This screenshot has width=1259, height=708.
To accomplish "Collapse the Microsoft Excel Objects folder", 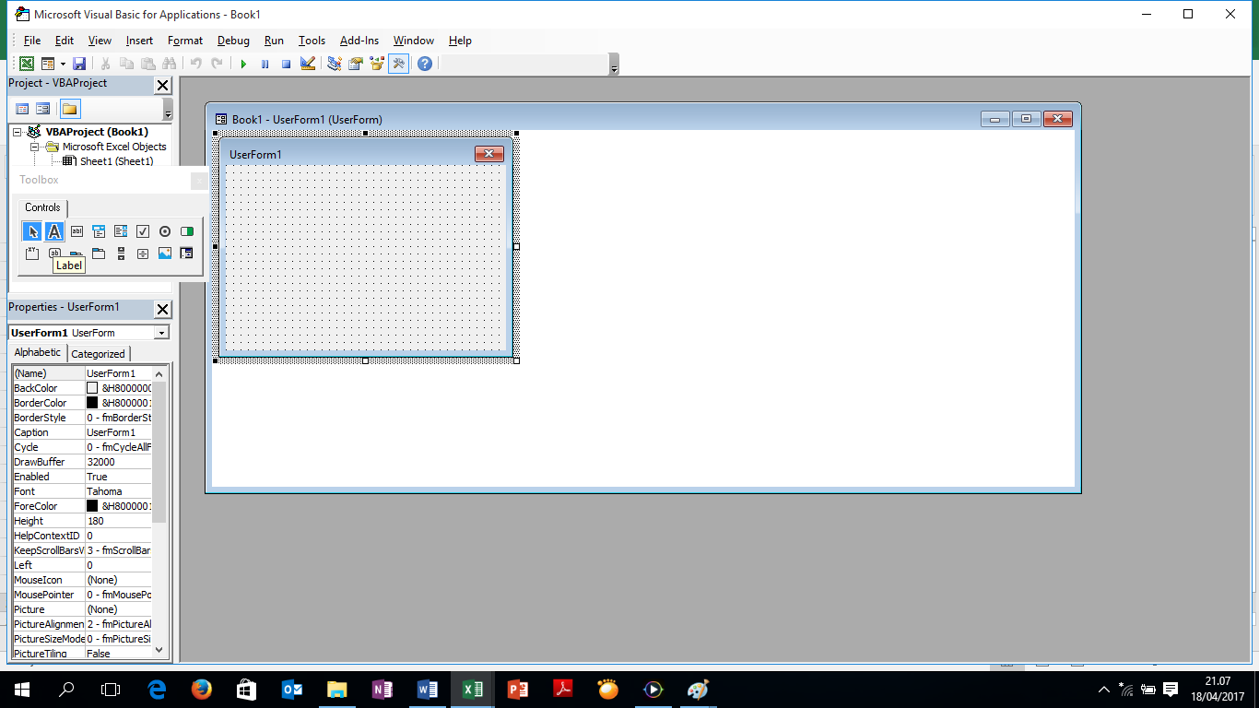I will click(x=34, y=147).
